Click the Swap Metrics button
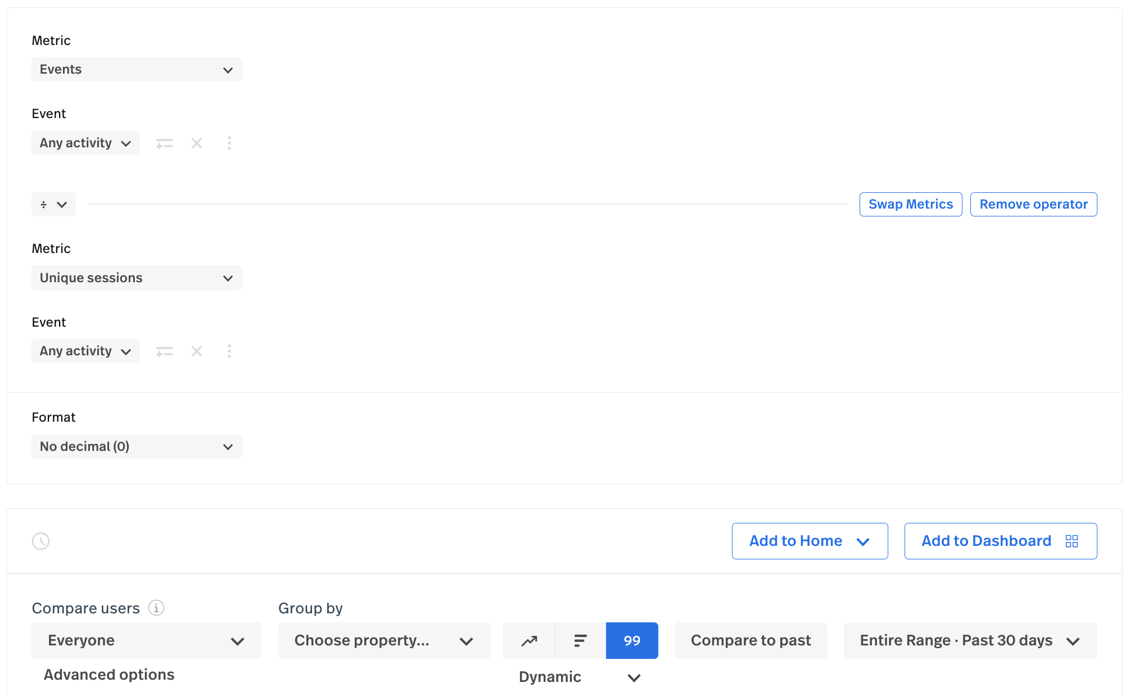The width and height of the screenshot is (1130, 696). [x=910, y=204]
